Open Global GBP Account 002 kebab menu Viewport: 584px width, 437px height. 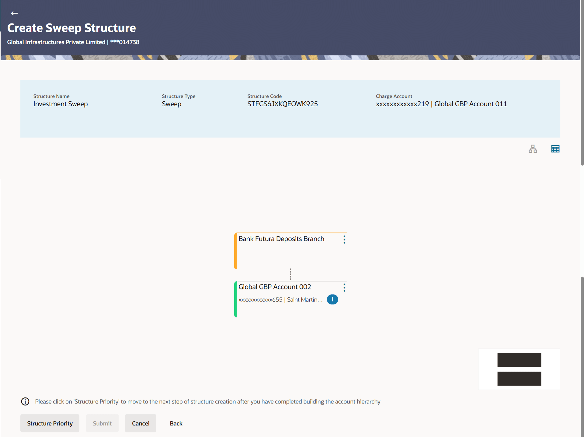[344, 288]
